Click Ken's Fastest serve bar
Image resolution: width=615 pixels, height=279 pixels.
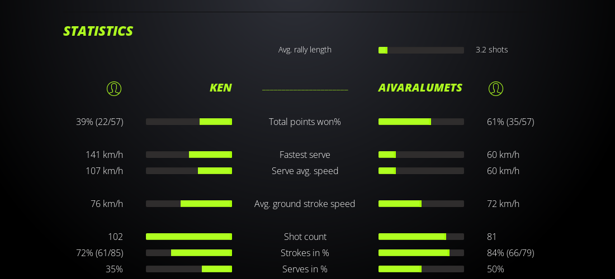click(189, 155)
